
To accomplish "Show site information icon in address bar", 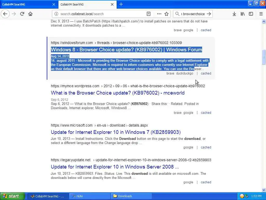I will coord(56,14).
